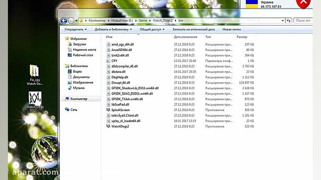Open 'Недавние места' icon in sidebar
321x180 pixels.
click(x=70, y=49)
